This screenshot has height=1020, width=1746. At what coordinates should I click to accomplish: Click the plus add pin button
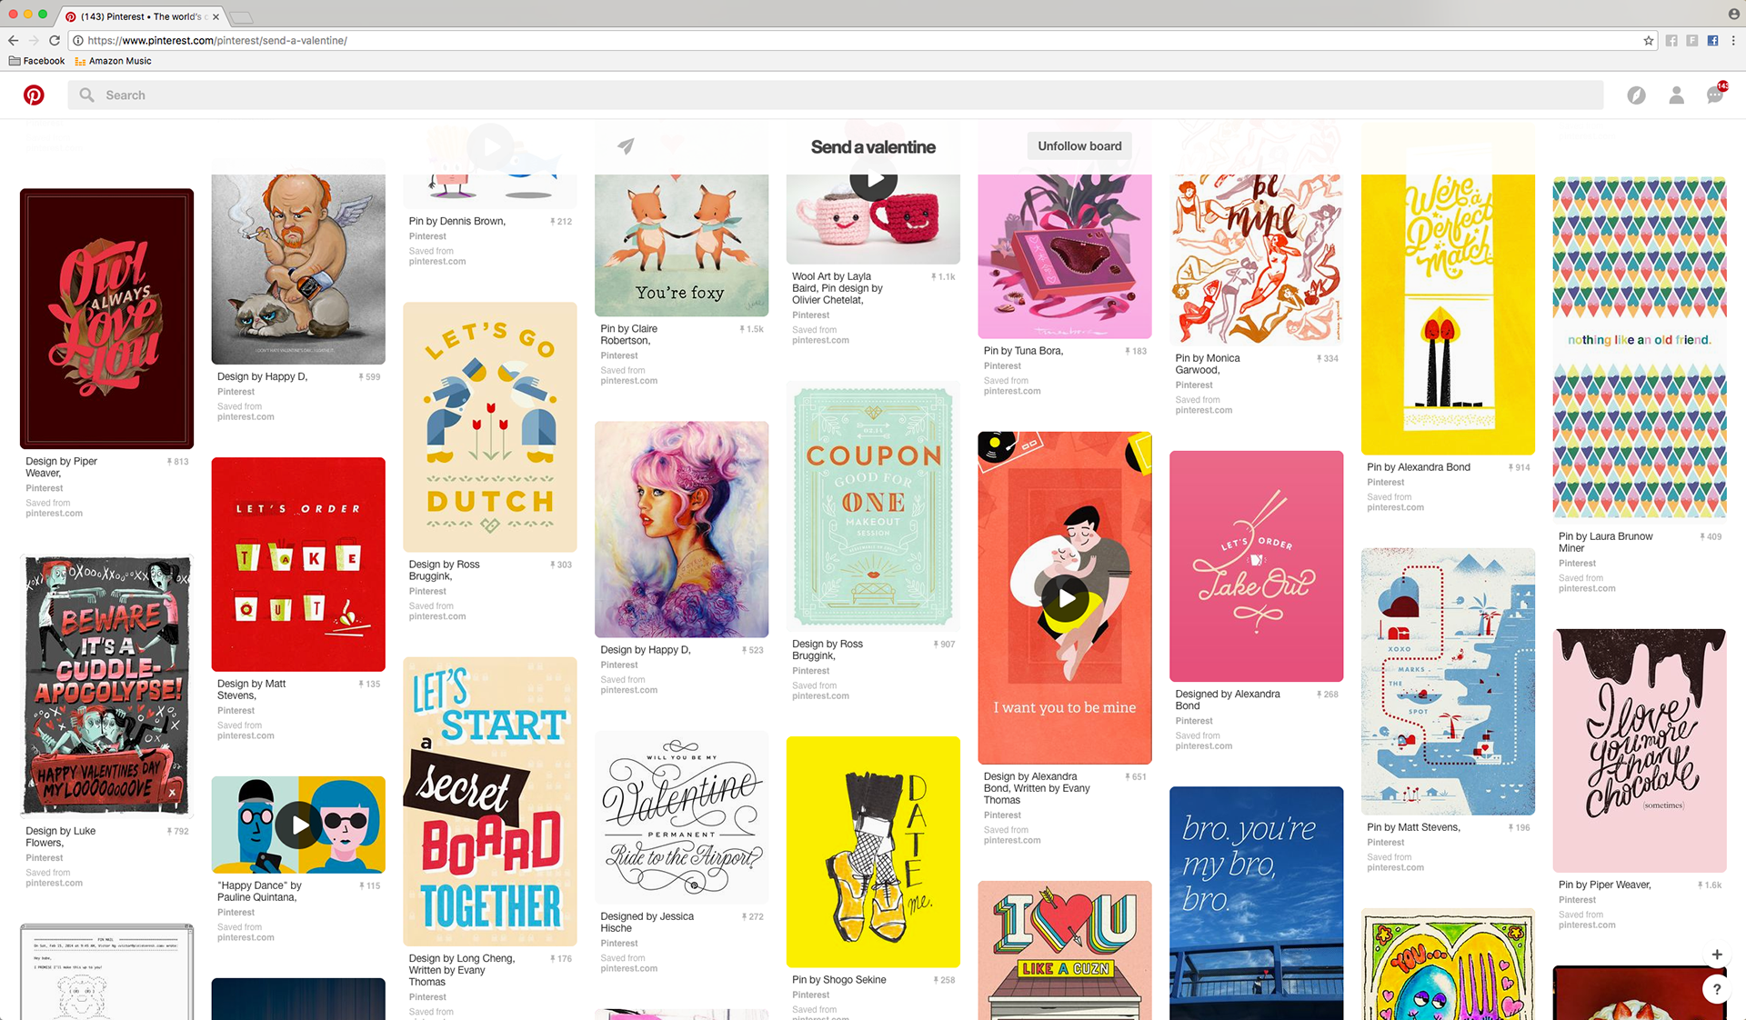coord(1716,955)
